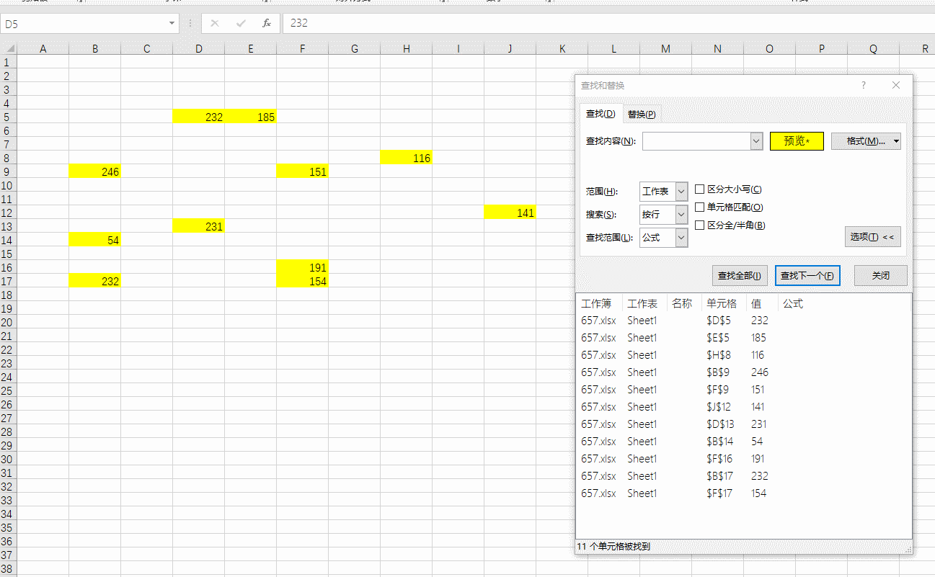The width and height of the screenshot is (935, 577).
Task: Select the result row for $D$5
Action: point(743,321)
